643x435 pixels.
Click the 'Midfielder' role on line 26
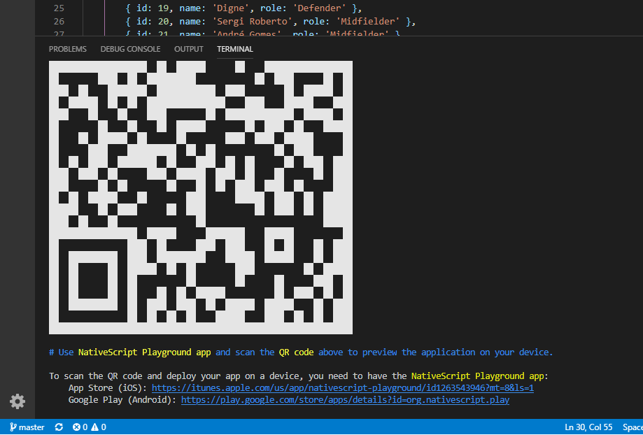pos(368,21)
